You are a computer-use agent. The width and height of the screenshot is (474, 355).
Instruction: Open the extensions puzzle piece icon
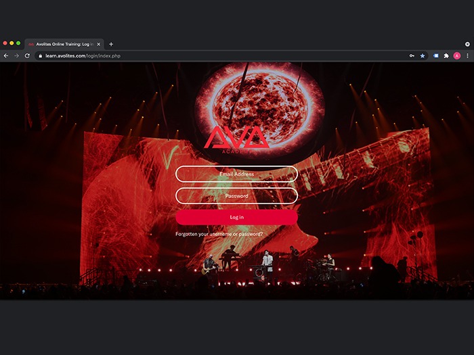click(x=446, y=55)
